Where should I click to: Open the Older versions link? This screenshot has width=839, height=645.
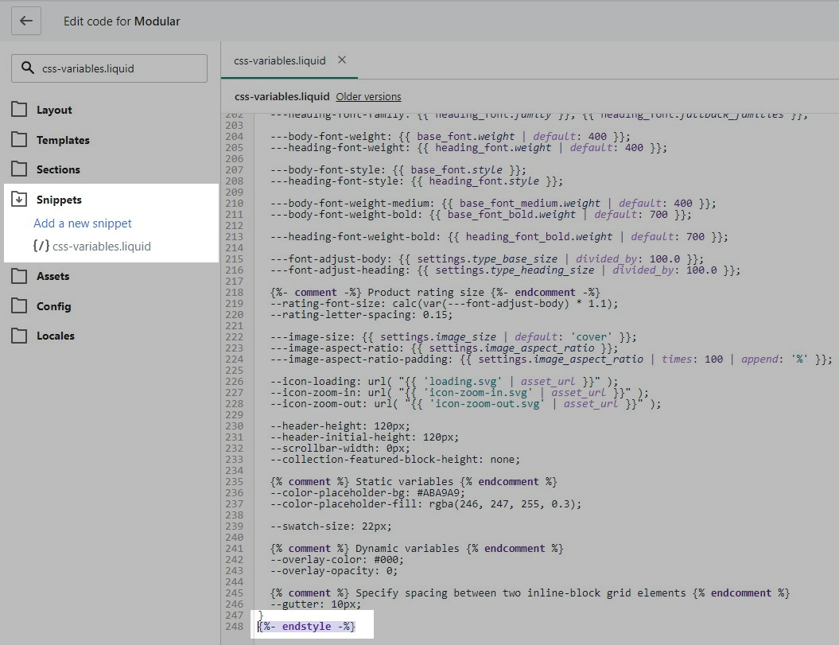(369, 96)
